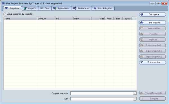The image size is (169, 104).
Task: Click the Take snapshot button
Action: click(x=152, y=23)
